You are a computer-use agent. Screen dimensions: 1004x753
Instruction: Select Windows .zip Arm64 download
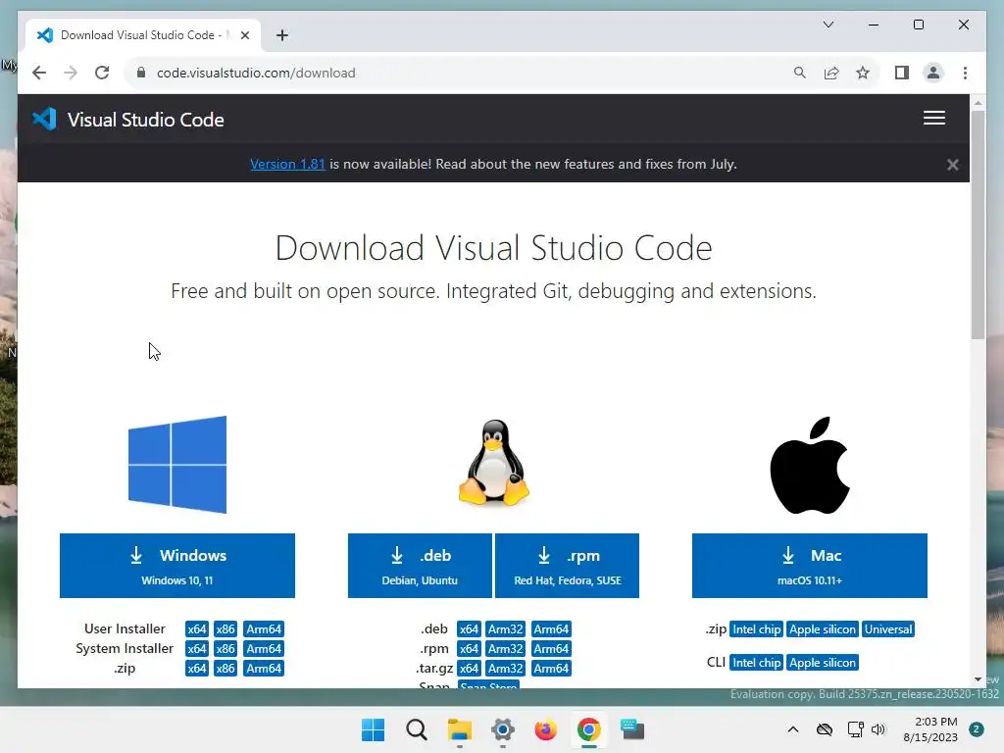[x=264, y=669]
